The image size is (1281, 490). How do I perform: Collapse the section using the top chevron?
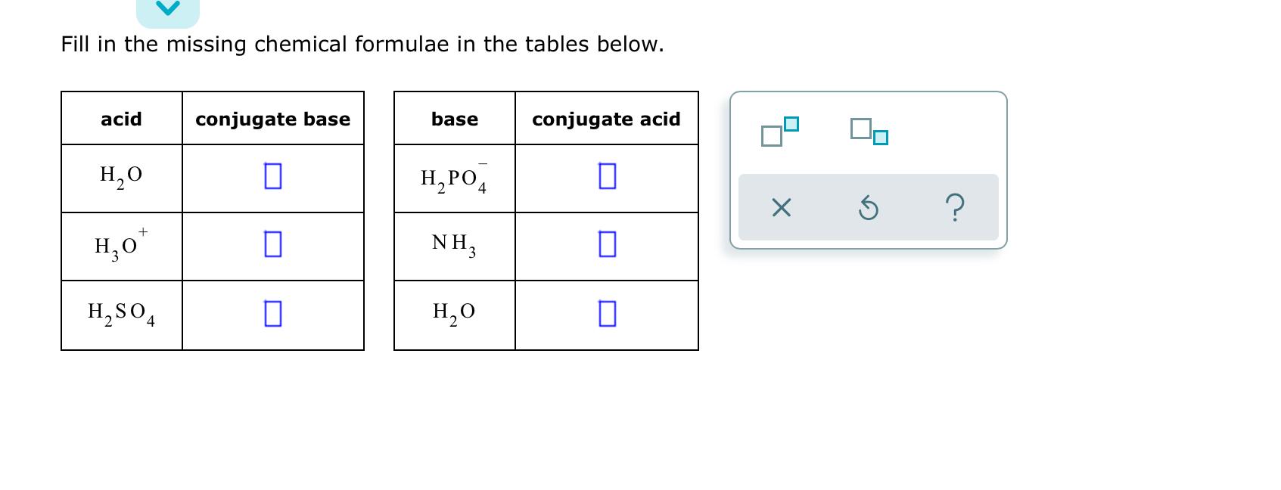[168, 11]
